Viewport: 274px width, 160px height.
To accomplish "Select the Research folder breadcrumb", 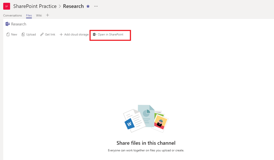I will (x=19, y=24).
